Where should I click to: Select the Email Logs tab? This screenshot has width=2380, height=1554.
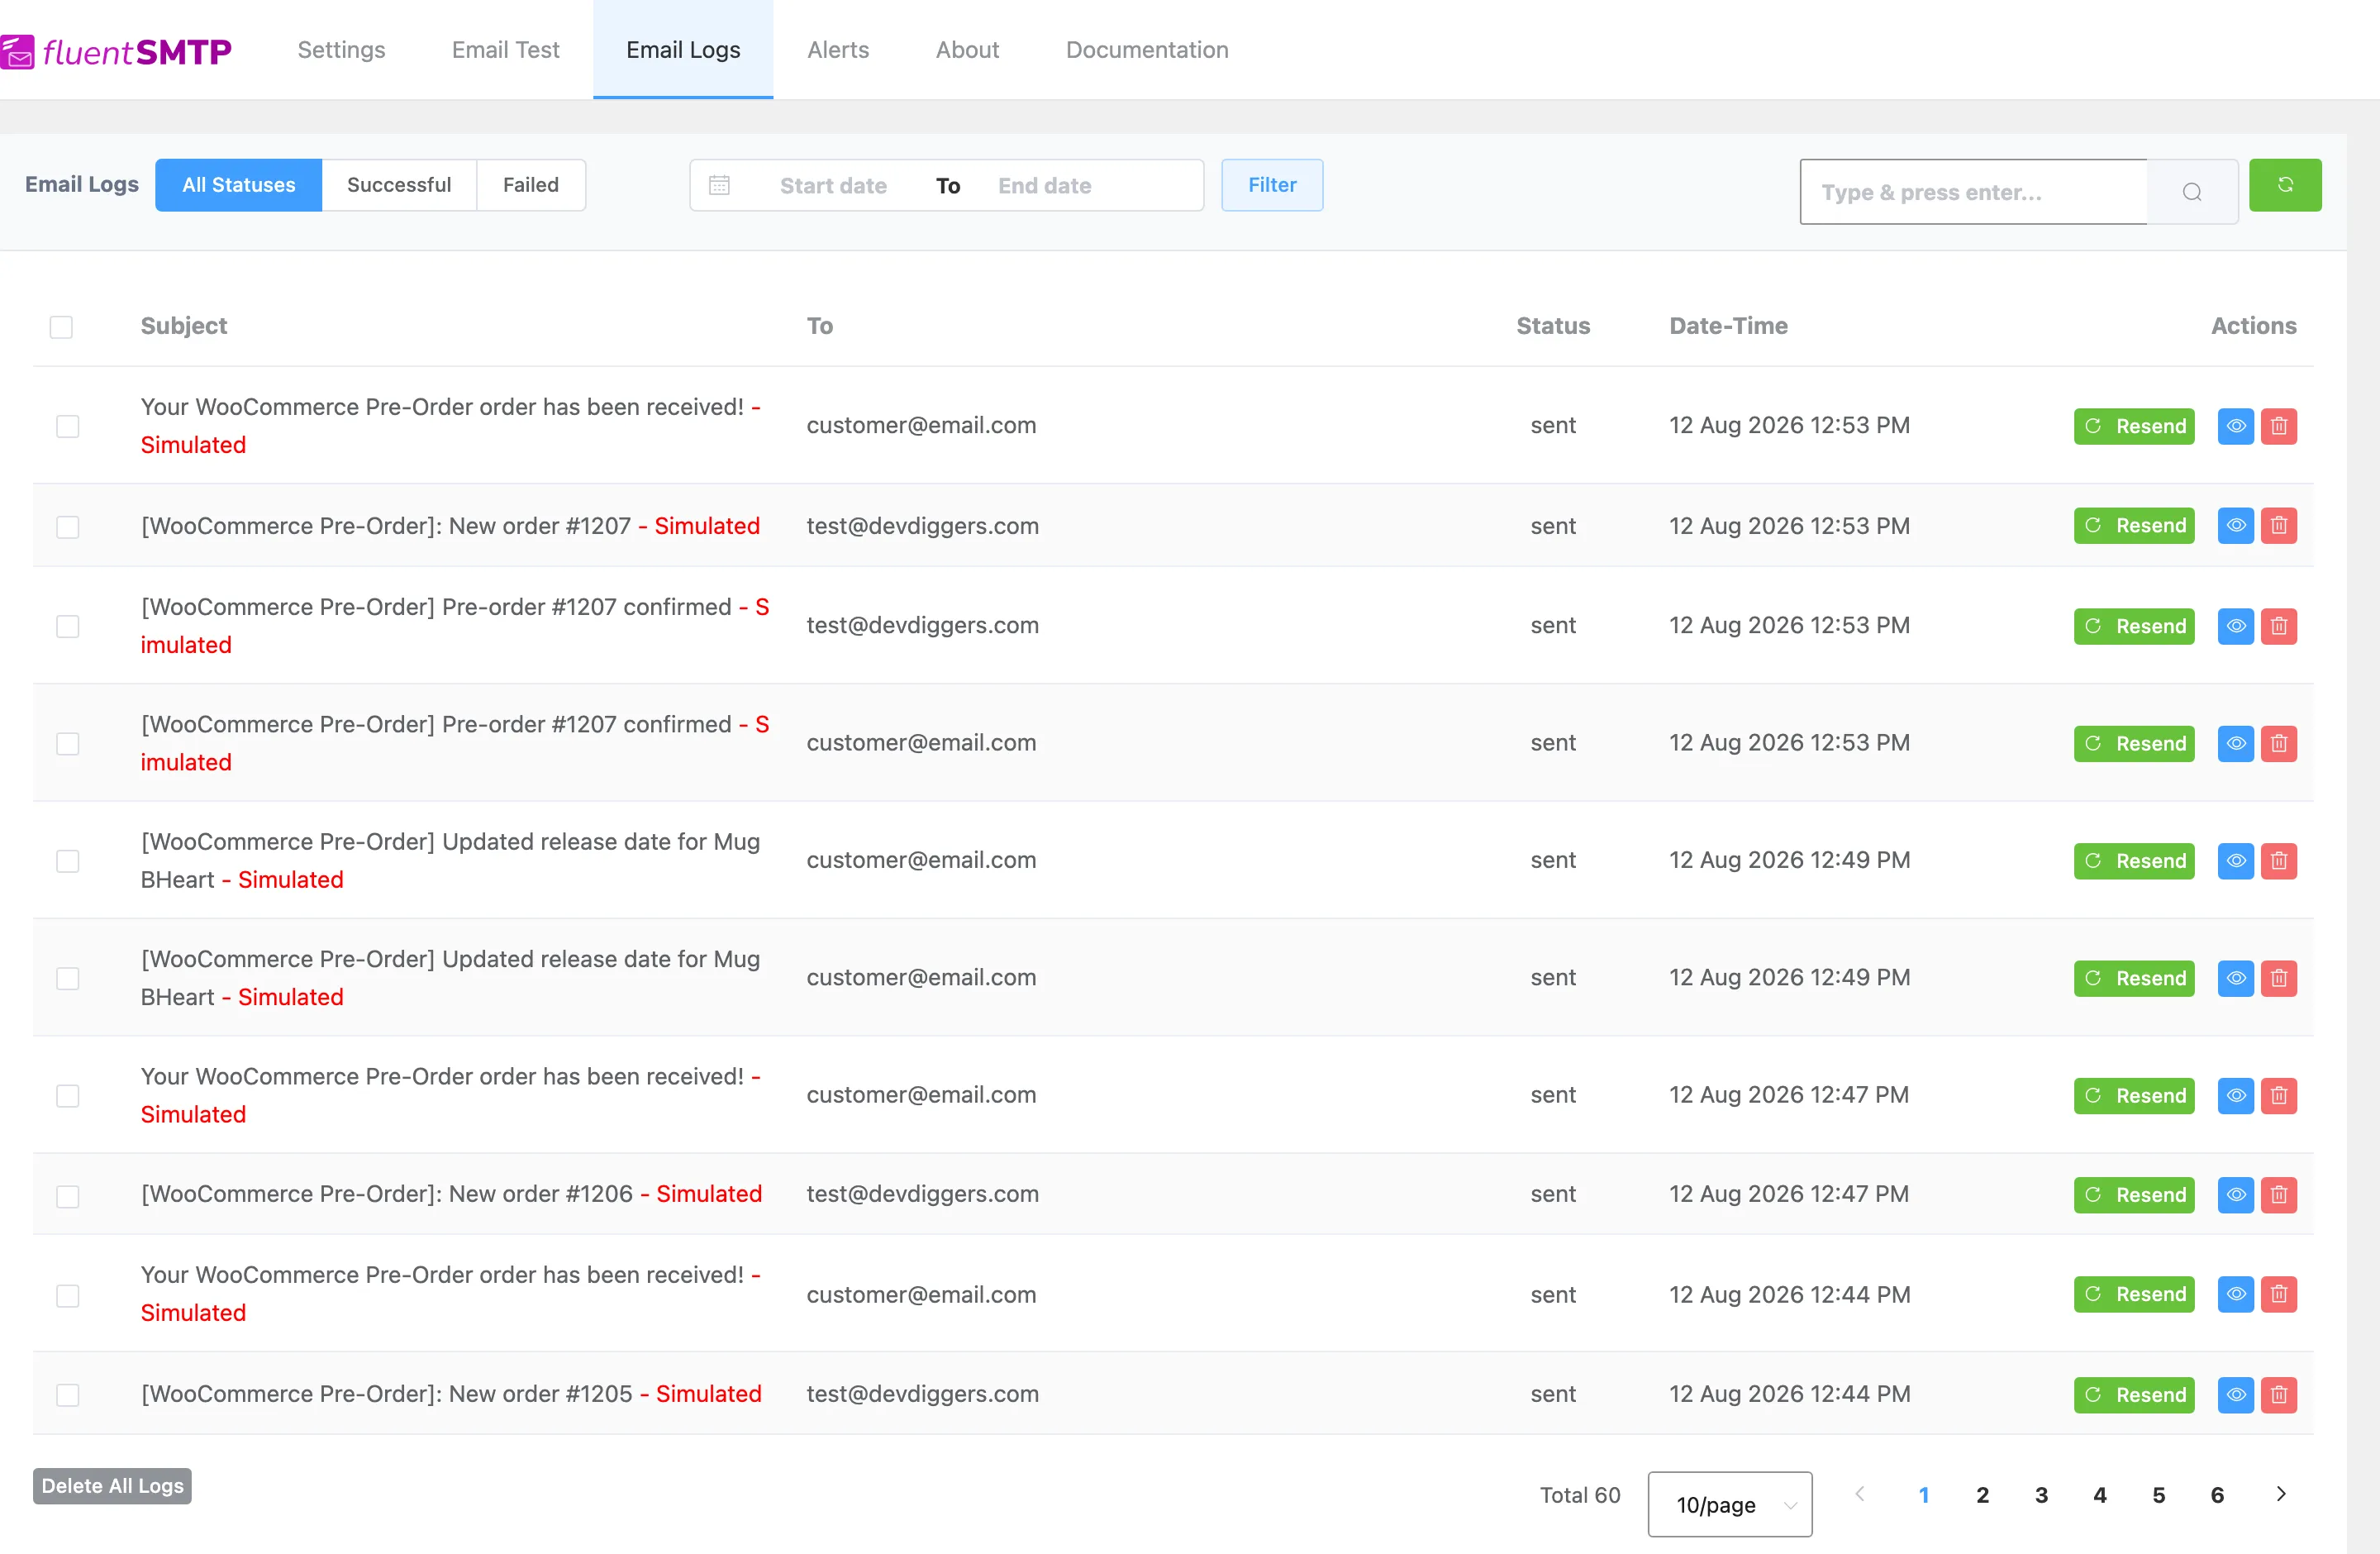coord(683,49)
